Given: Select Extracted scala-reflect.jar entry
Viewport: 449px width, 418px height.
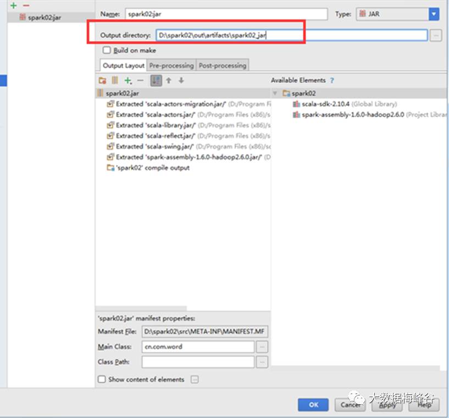Looking at the screenshot, I should tap(188, 136).
